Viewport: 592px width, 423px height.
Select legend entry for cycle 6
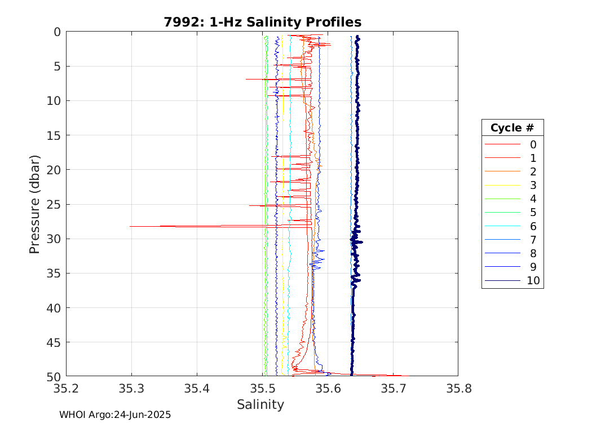[512, 226]
